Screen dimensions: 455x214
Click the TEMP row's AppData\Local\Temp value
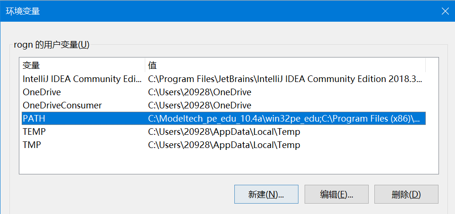[224, 132]
